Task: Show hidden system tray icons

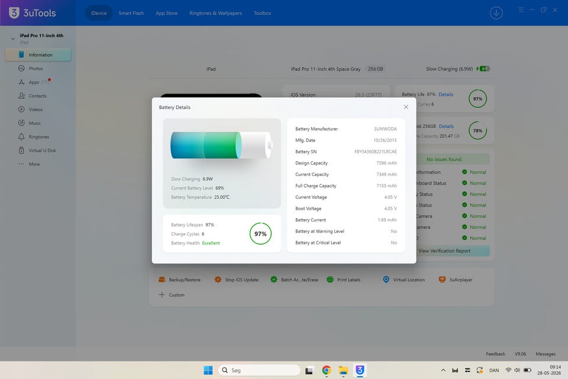Action: click(x=443, y=370)
